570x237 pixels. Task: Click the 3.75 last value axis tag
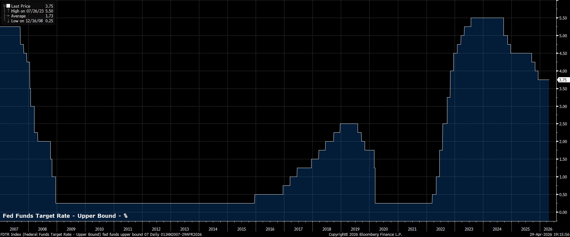click(x=563, y=80)
